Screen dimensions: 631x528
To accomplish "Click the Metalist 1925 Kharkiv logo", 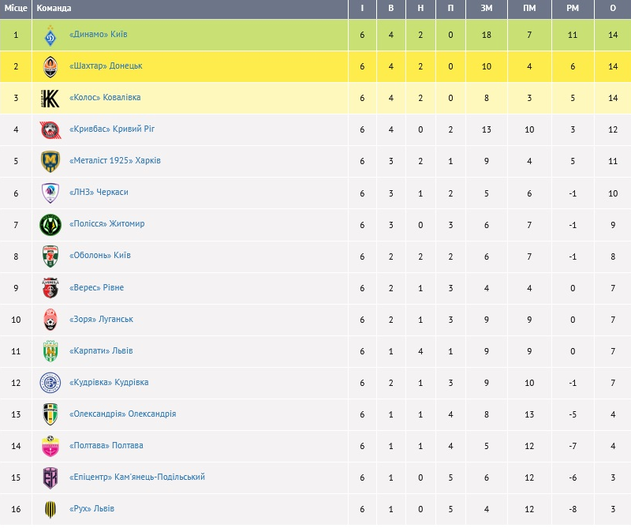I will 50,162.
